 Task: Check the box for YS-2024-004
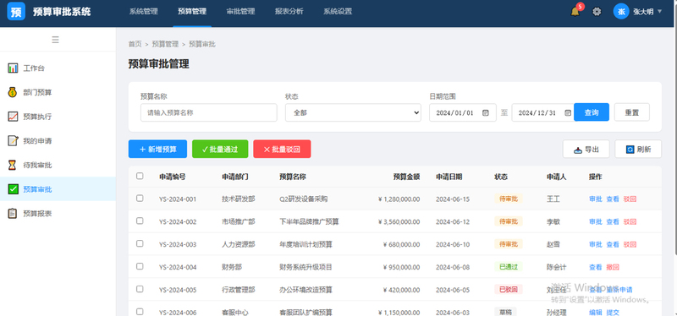pyautogui.click(x=140, y=266)
